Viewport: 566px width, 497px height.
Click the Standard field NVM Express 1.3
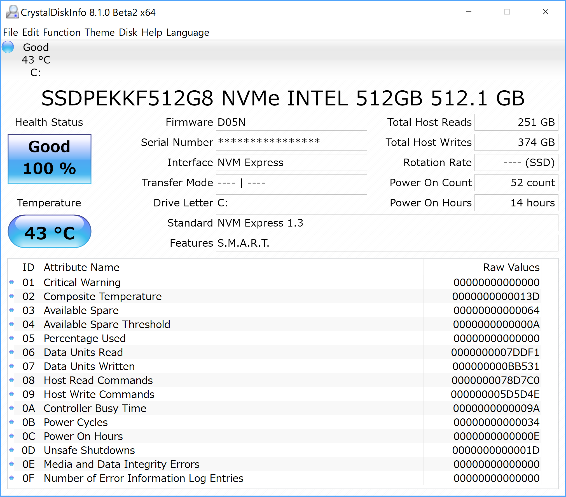pyautogui.click(x=387, y=223)
